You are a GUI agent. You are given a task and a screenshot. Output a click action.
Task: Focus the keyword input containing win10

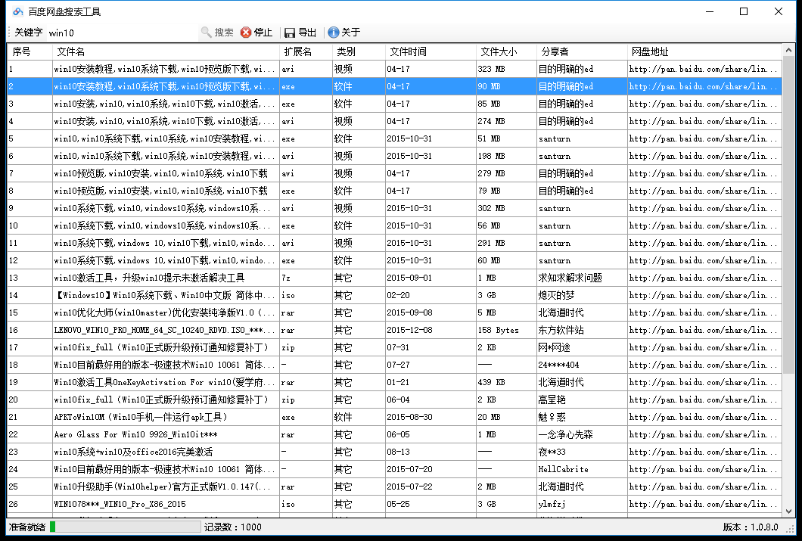click(x=122, y=33)
